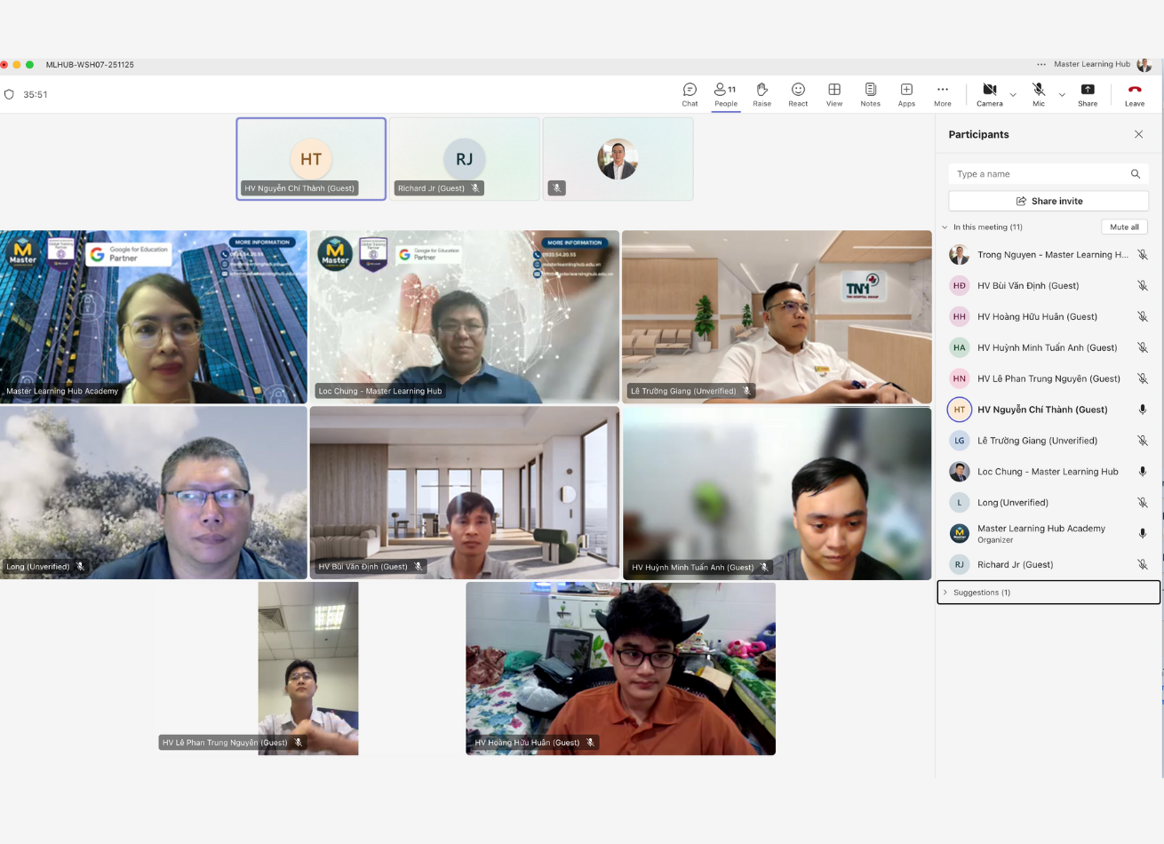The width and height of the screenshot is (1164, 844).
Task: Open the Camera options dropdown arrow
Action: (x=1013, y=94)
